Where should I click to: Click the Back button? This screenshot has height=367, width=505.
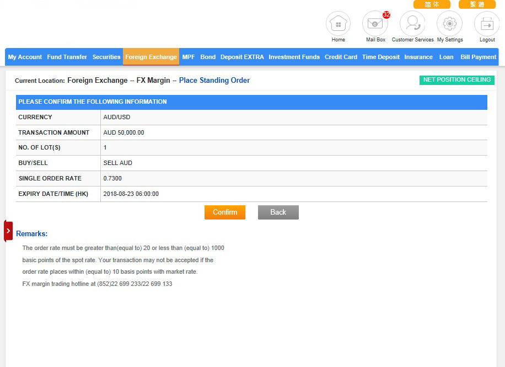coord(278,212)
